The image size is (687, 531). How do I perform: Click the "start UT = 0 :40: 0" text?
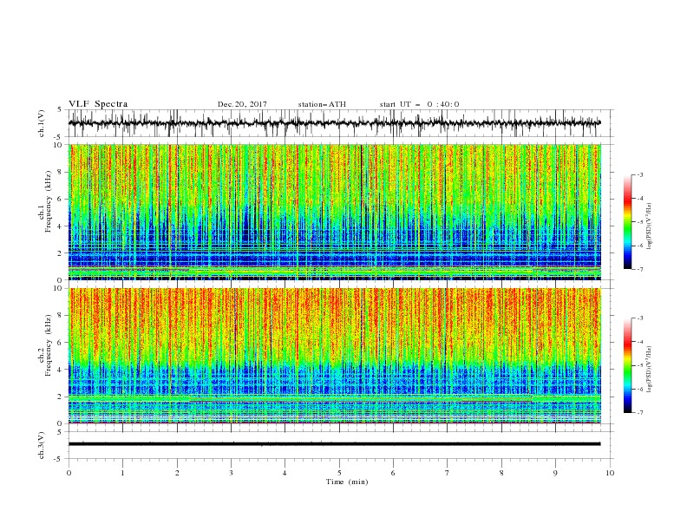(x=419, y=104)
